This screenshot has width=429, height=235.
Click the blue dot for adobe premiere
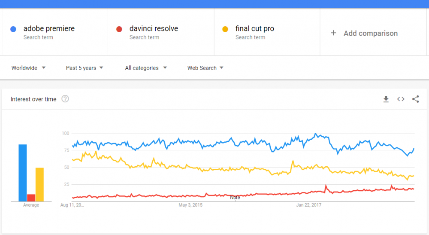(13, 29)
